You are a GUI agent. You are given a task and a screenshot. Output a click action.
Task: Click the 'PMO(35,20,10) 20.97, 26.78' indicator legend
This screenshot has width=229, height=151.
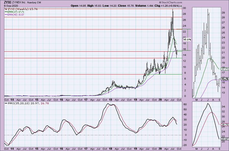[28, 103]
